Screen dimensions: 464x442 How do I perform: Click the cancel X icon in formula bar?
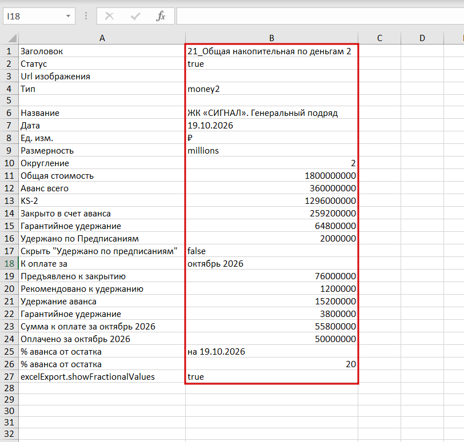click(110, 16)
